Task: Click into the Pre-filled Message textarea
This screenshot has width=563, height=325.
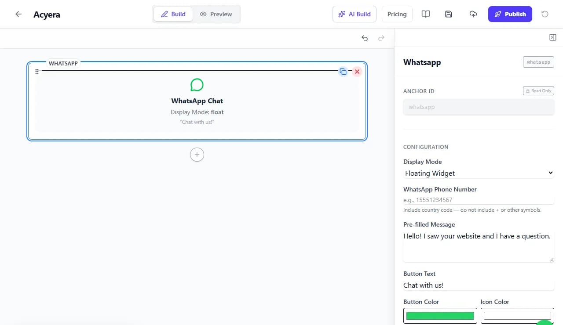Action: 479,247
